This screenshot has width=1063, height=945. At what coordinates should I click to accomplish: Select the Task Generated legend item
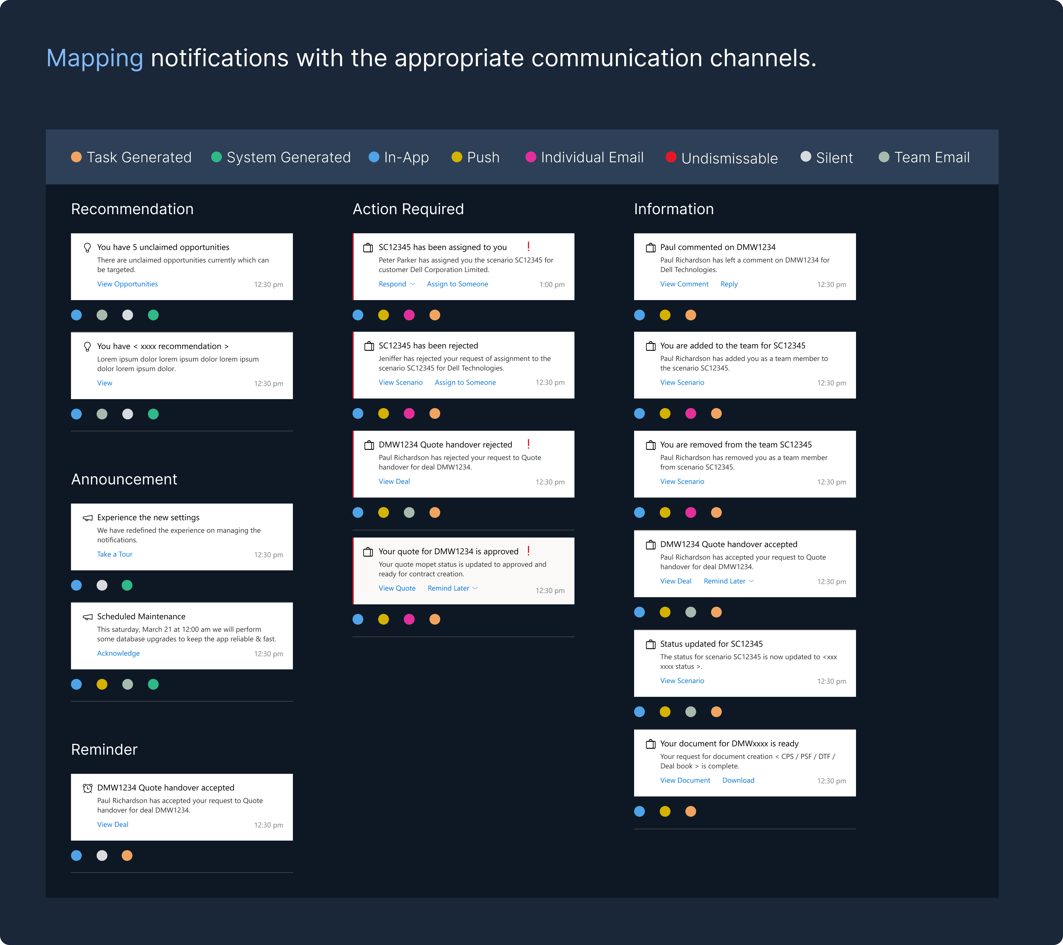(131, 157)
